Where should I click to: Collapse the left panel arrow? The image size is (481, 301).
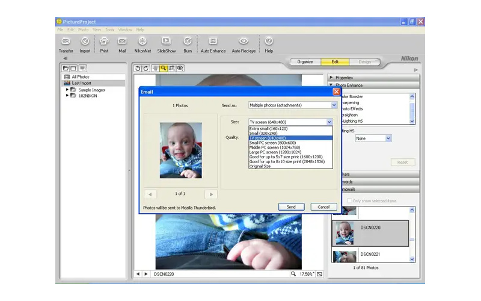coord(65,58)
